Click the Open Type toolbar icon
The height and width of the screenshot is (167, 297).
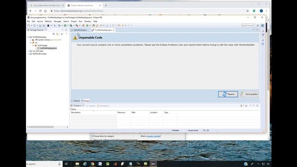[94, 26]
